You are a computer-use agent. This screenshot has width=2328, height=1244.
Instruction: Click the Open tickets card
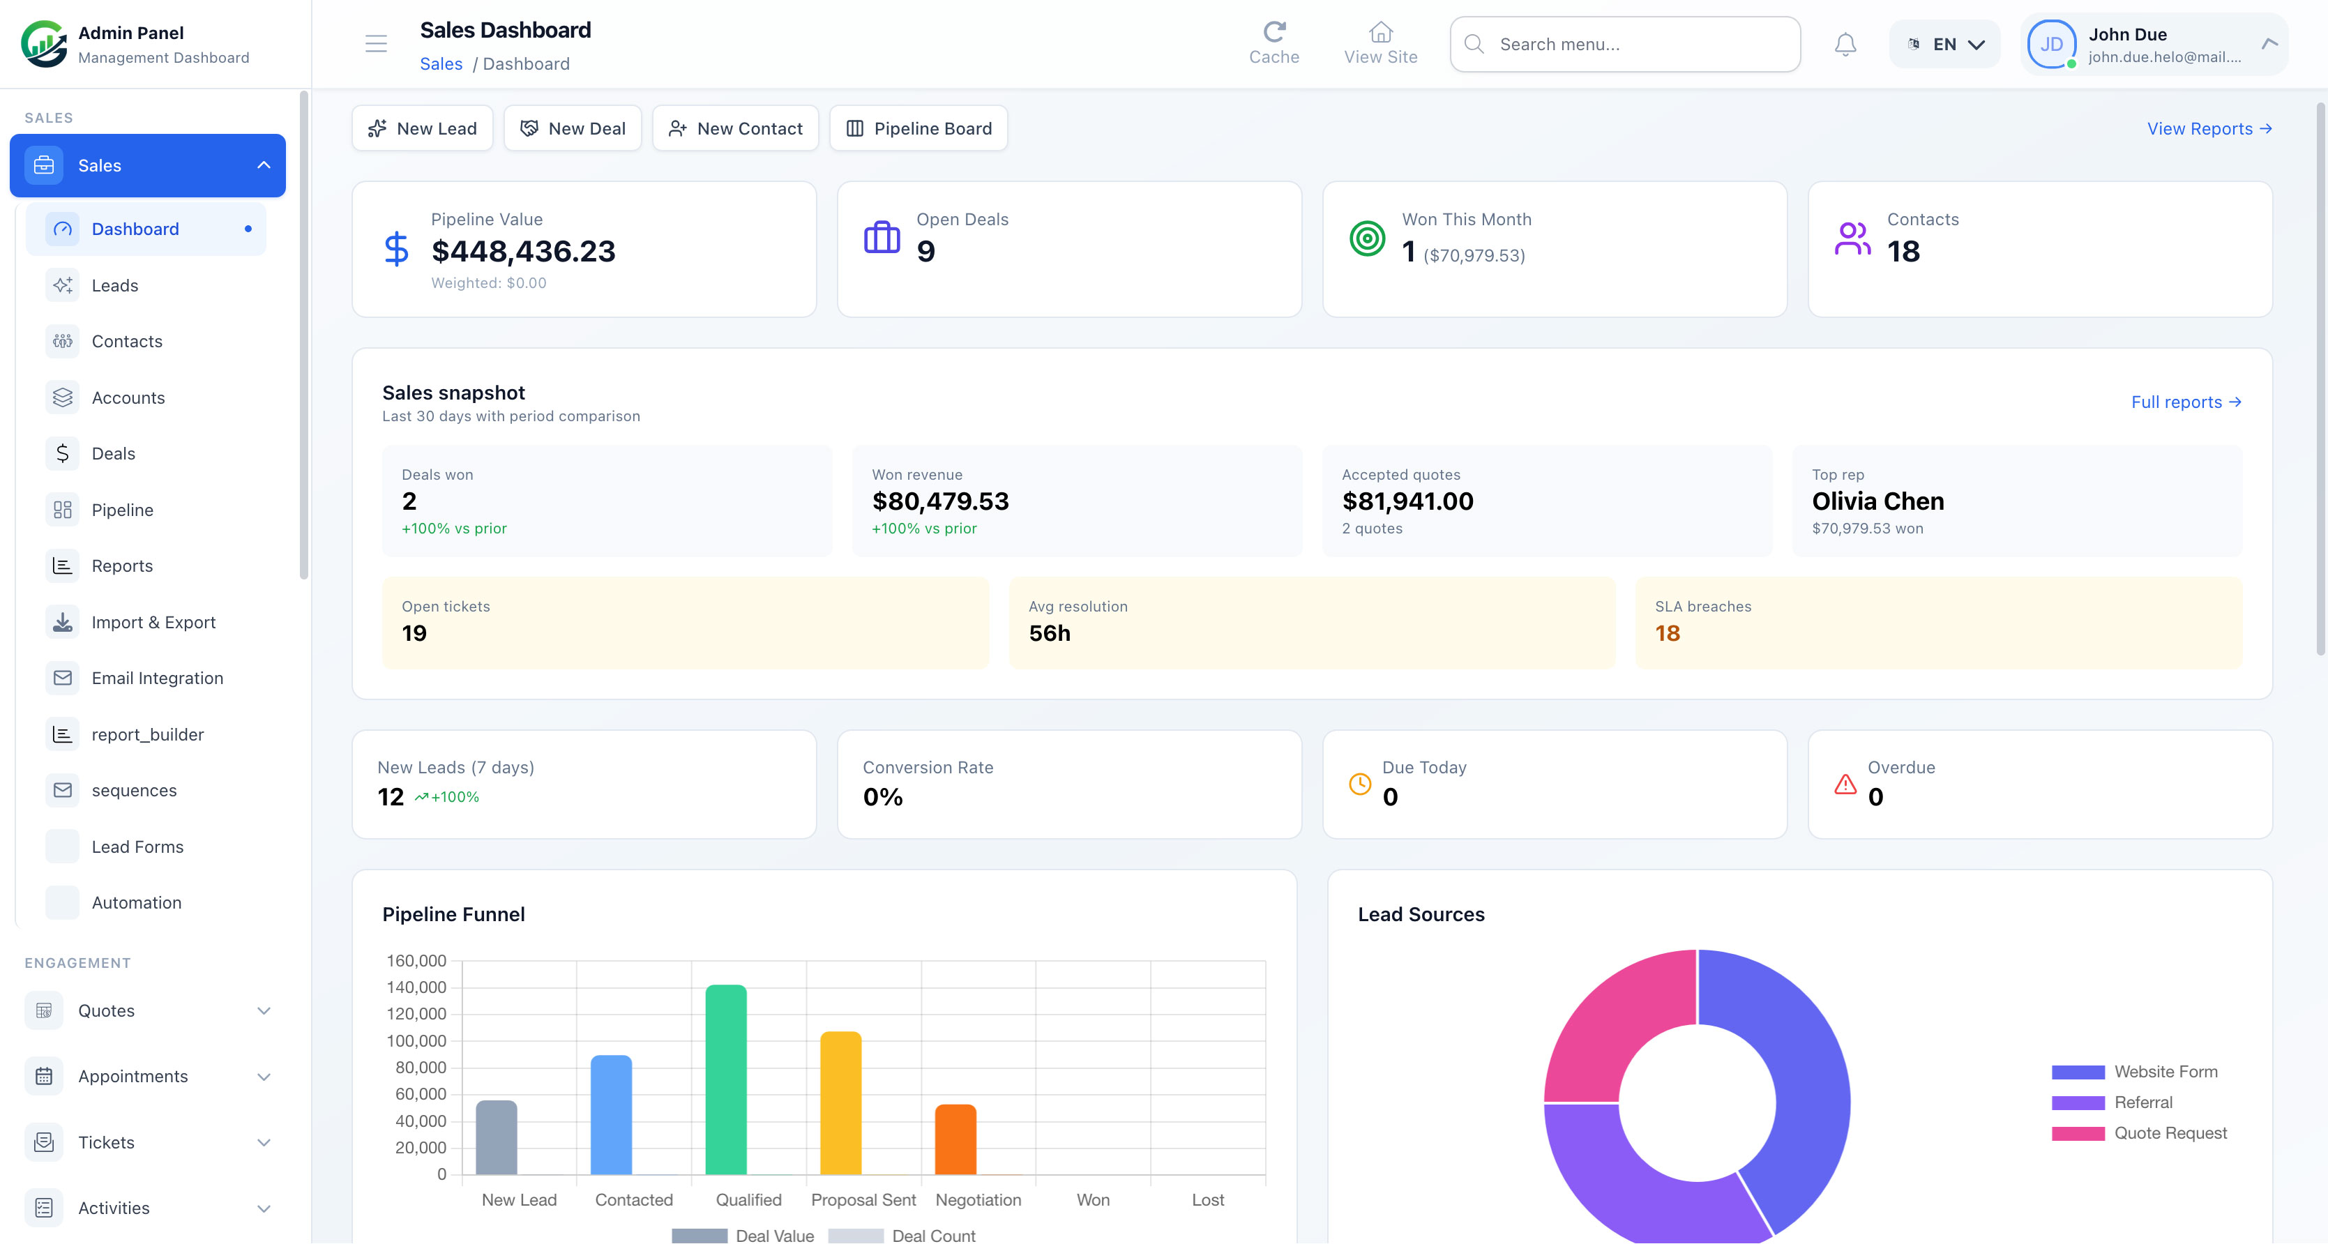(x=685, y=623)
